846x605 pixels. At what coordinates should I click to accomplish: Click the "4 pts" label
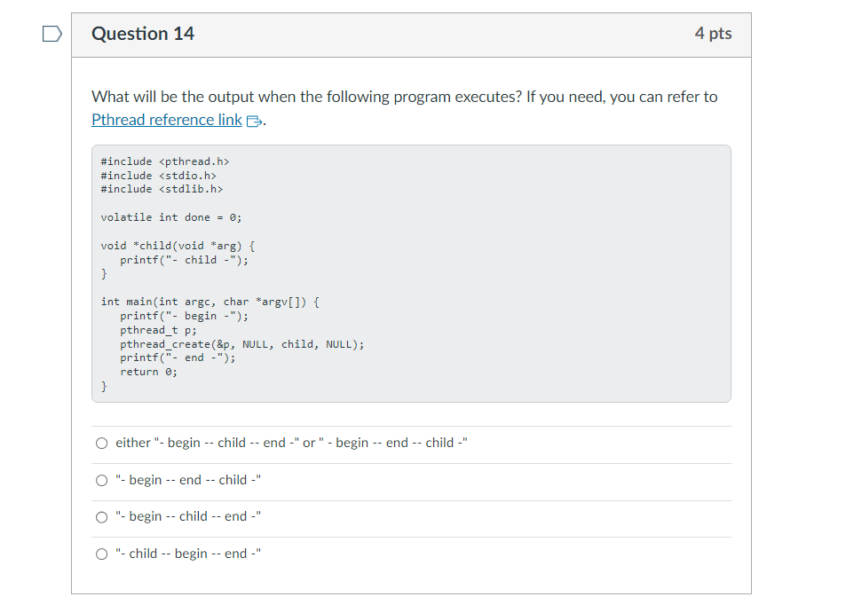[x=713, y=34]
